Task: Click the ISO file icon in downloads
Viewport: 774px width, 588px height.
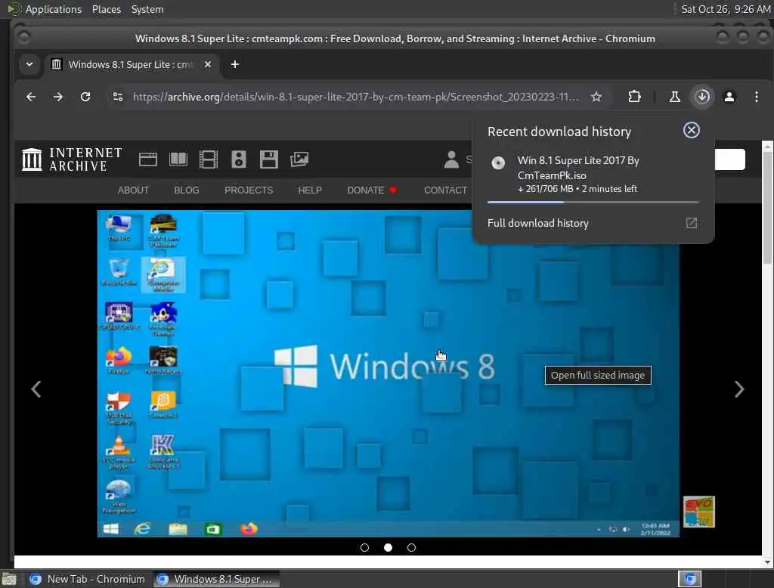Action: (x=498, y=163)
